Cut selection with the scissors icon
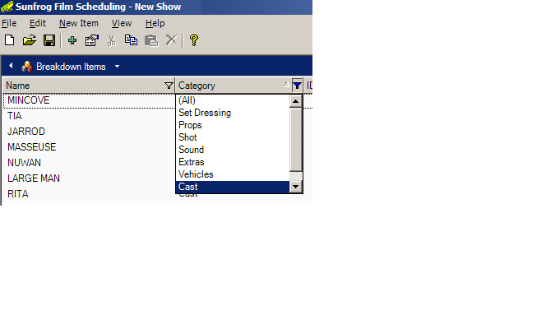 pyautogui.click(x=112, y=40)
